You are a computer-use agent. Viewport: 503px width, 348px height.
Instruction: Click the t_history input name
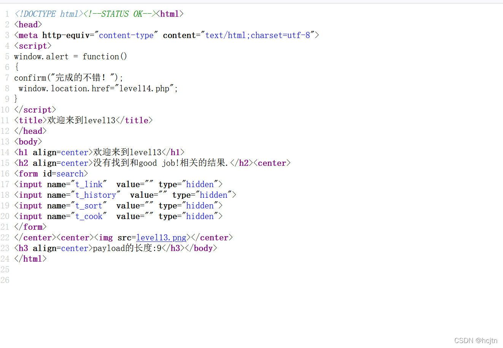(x=96, y=195)
